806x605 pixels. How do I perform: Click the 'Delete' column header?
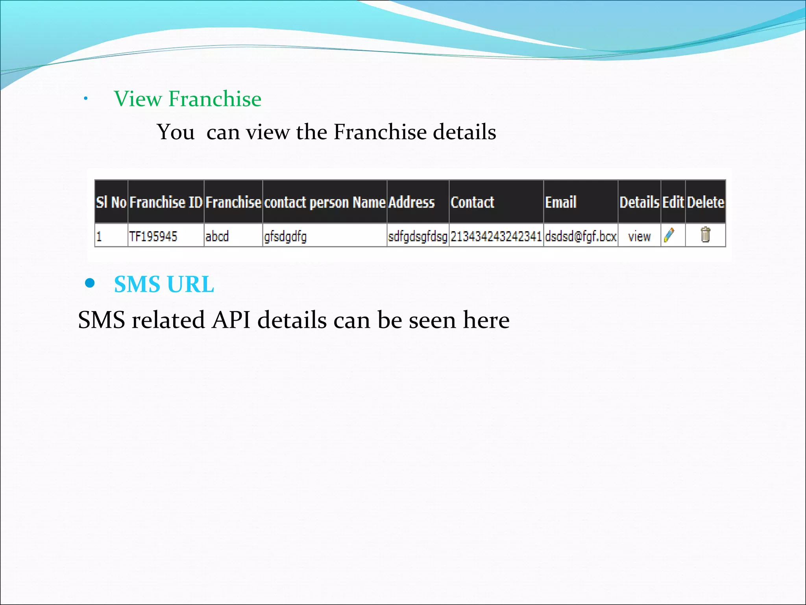click(706, 202)
